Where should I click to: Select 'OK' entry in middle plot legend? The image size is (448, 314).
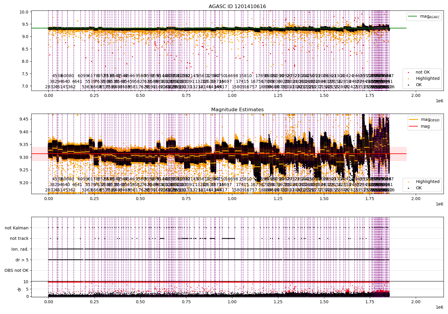(x=419, y=188)
